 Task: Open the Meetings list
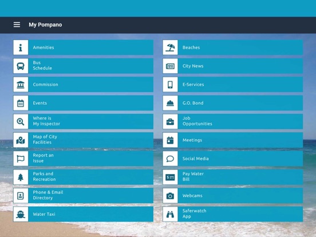coord(233,140)
